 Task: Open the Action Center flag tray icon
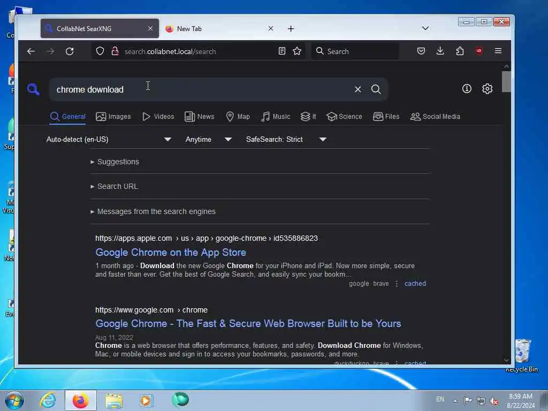[468, 400]
